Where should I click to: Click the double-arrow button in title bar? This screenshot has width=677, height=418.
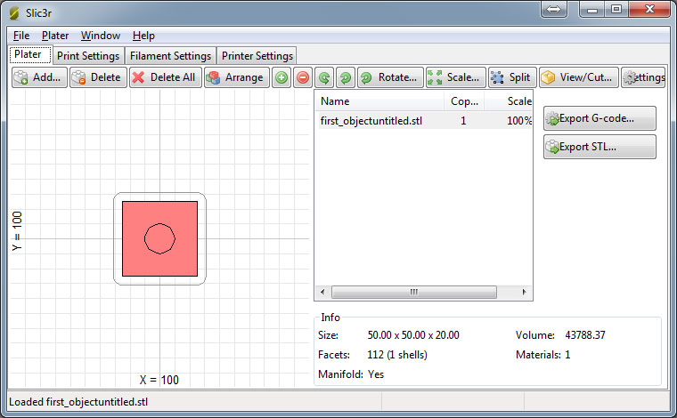pyautogui.click(x=553, y=9)
